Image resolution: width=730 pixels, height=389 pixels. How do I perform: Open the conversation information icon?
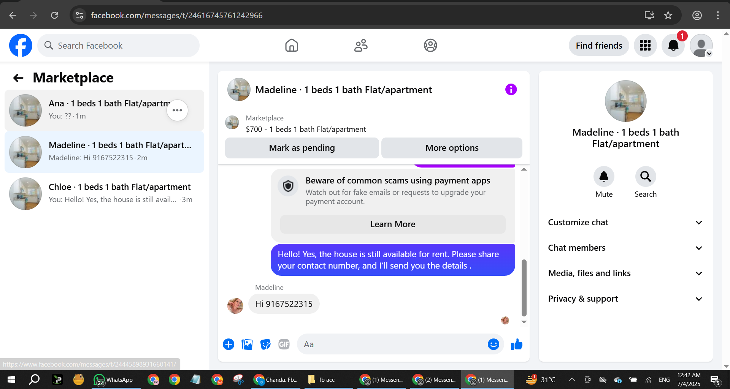point(511,90)
